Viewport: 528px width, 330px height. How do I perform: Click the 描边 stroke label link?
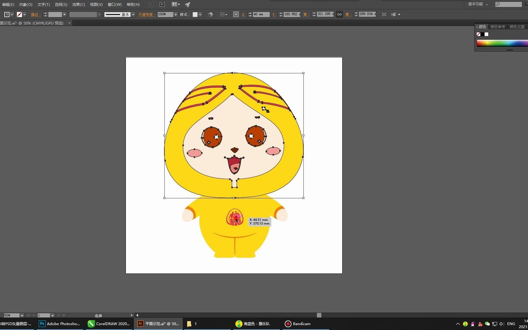pos(35,15)
